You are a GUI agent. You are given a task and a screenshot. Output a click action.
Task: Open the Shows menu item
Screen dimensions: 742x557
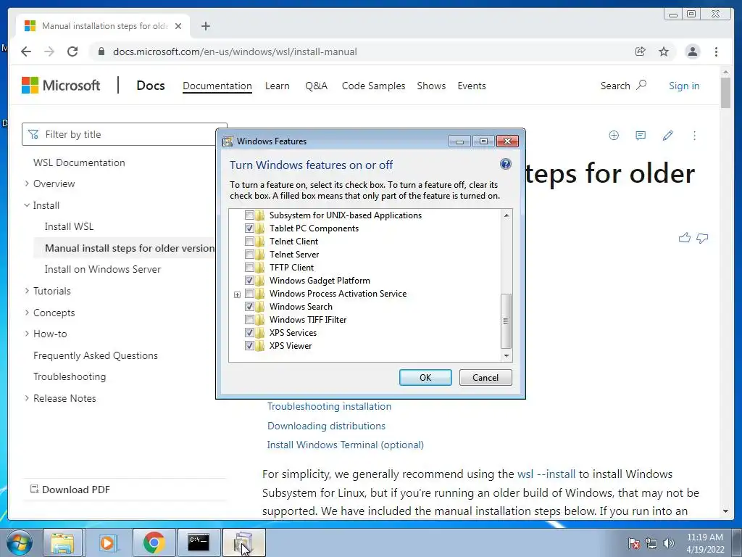[431, 86]
